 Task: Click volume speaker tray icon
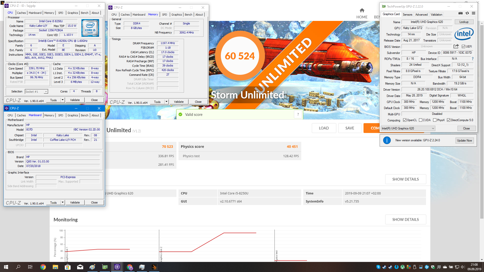(x=463, y=267)
